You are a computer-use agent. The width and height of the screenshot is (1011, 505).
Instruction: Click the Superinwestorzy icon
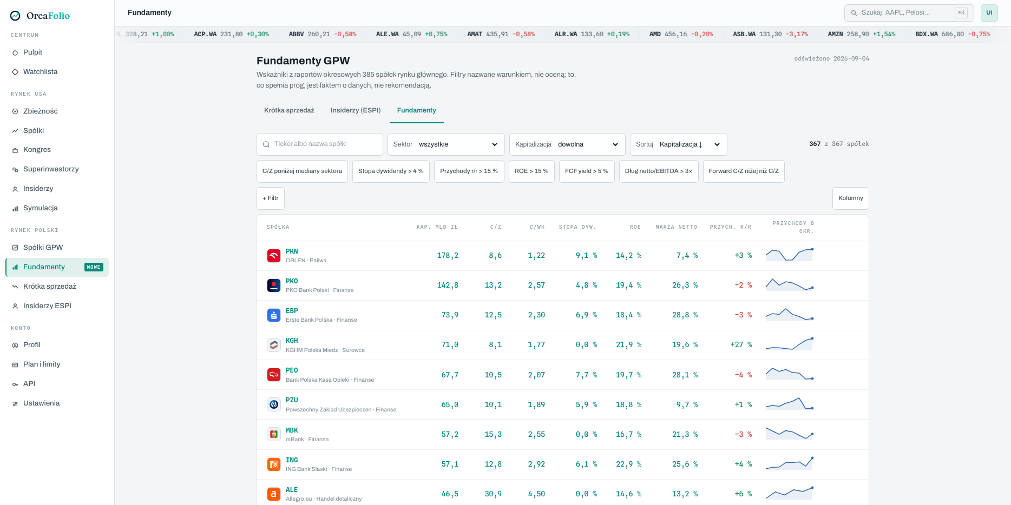[x=15, y=169]
